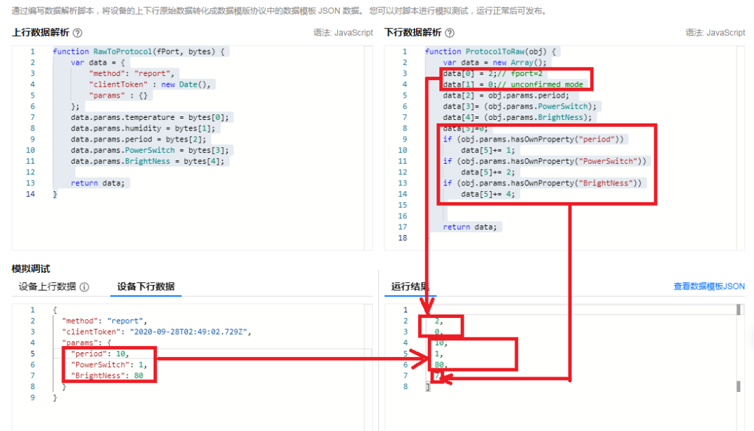The height and width of the screenshot is (431, 754).
Task: Click "method": "report" in the debug JSON
Action: pos(104,321)
